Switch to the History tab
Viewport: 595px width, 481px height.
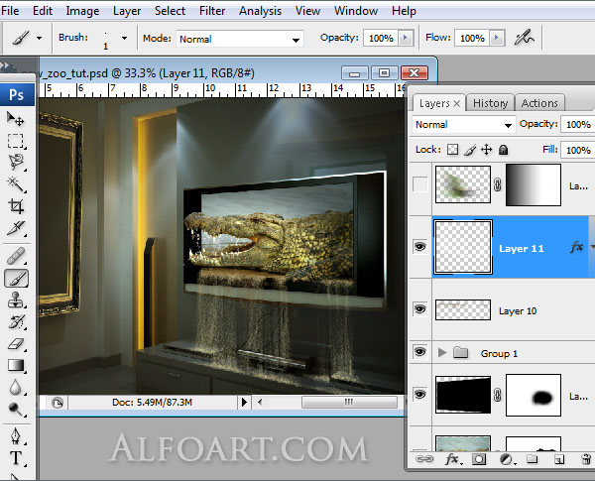tap(490, 103)
